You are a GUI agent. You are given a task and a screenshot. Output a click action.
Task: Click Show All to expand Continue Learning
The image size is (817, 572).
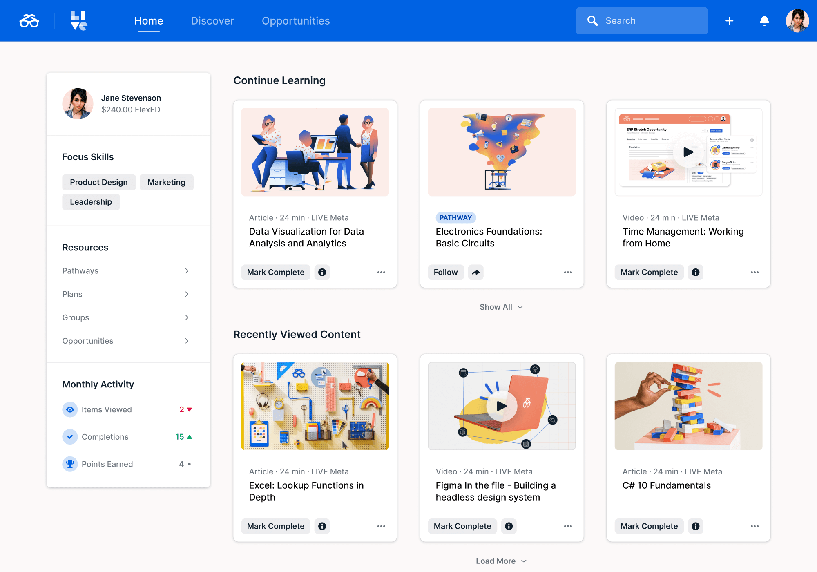click(x=501, y=306)
